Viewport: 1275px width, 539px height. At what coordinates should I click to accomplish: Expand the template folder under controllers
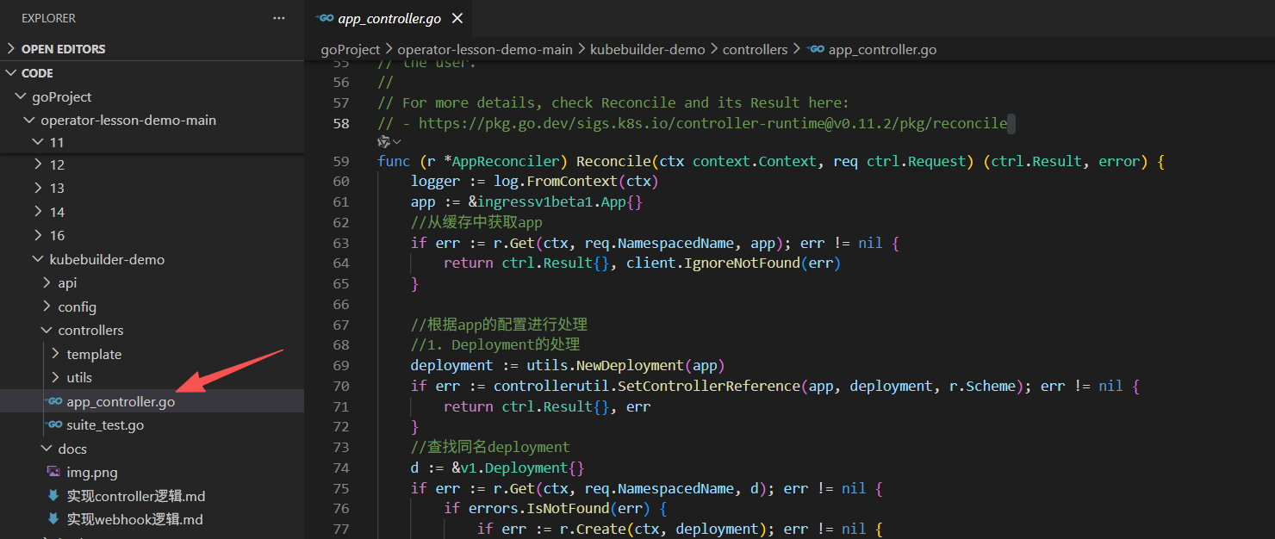[55, 354]
